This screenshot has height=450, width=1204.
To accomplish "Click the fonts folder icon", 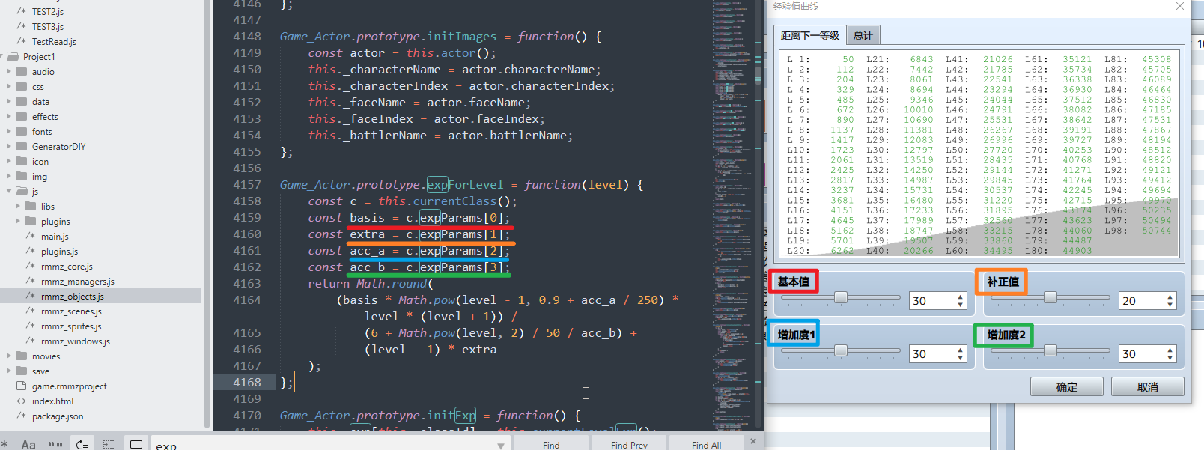I will tap(22, 132).
